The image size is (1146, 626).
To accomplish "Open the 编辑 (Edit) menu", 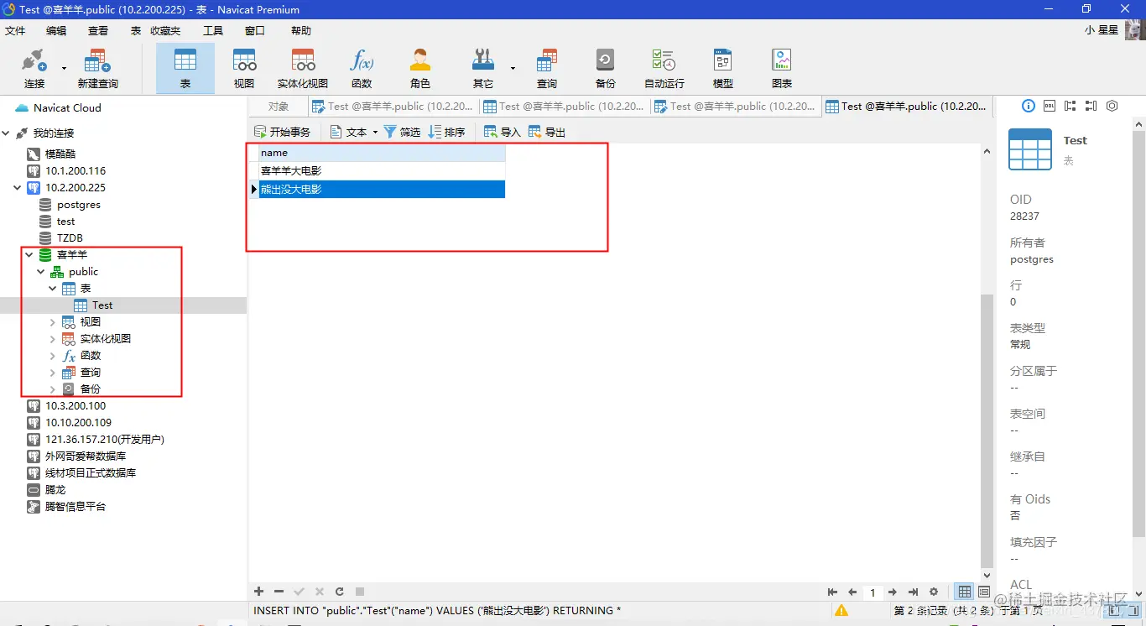I will click(56, 30).
